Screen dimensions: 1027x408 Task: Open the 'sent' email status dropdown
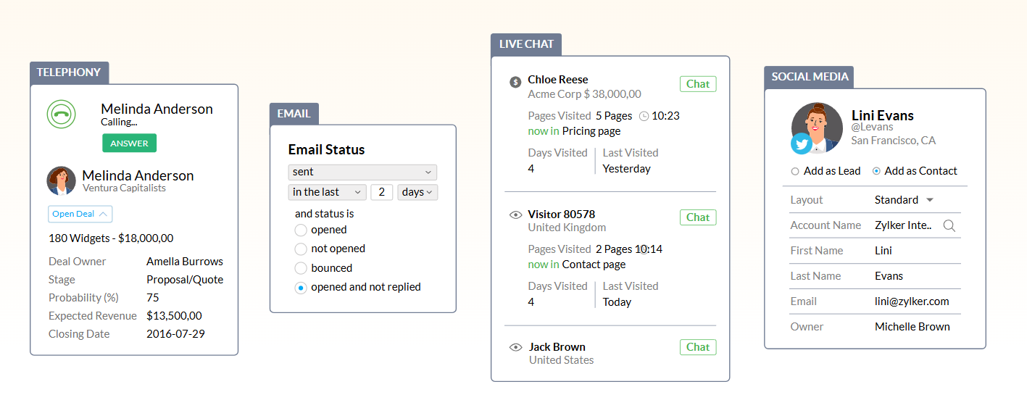[x=362, y=172]
